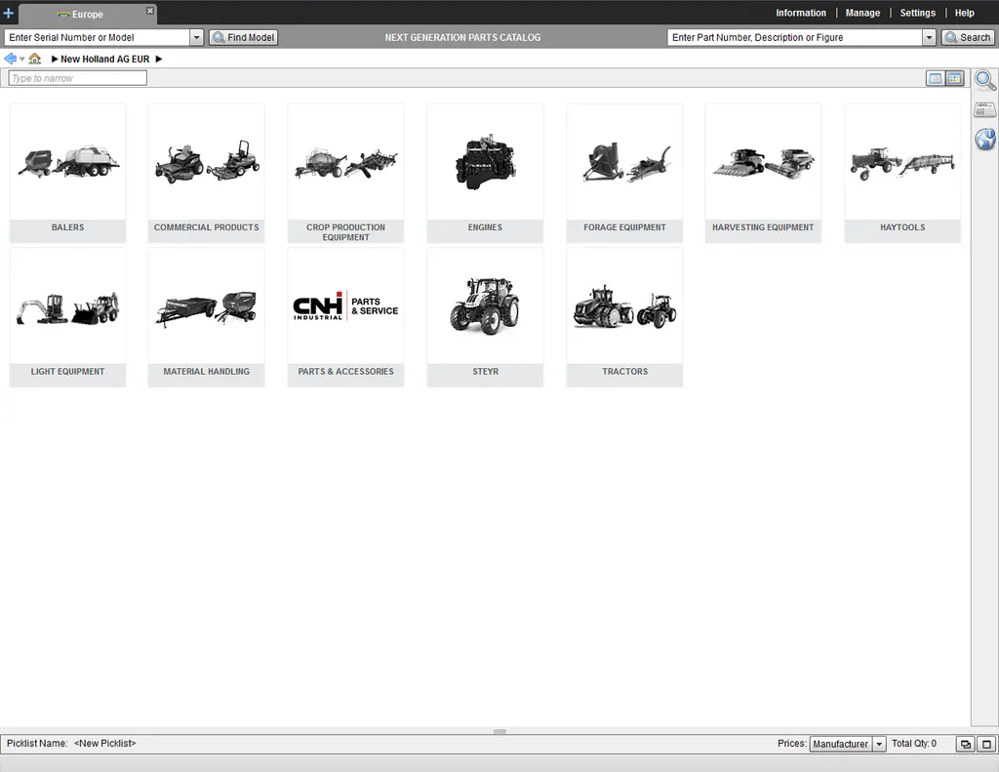Image resolution: width=999 pixels, height=772 pixels.
Task: Click the picklist panel resize grip
Action: [x=499, y=732]
